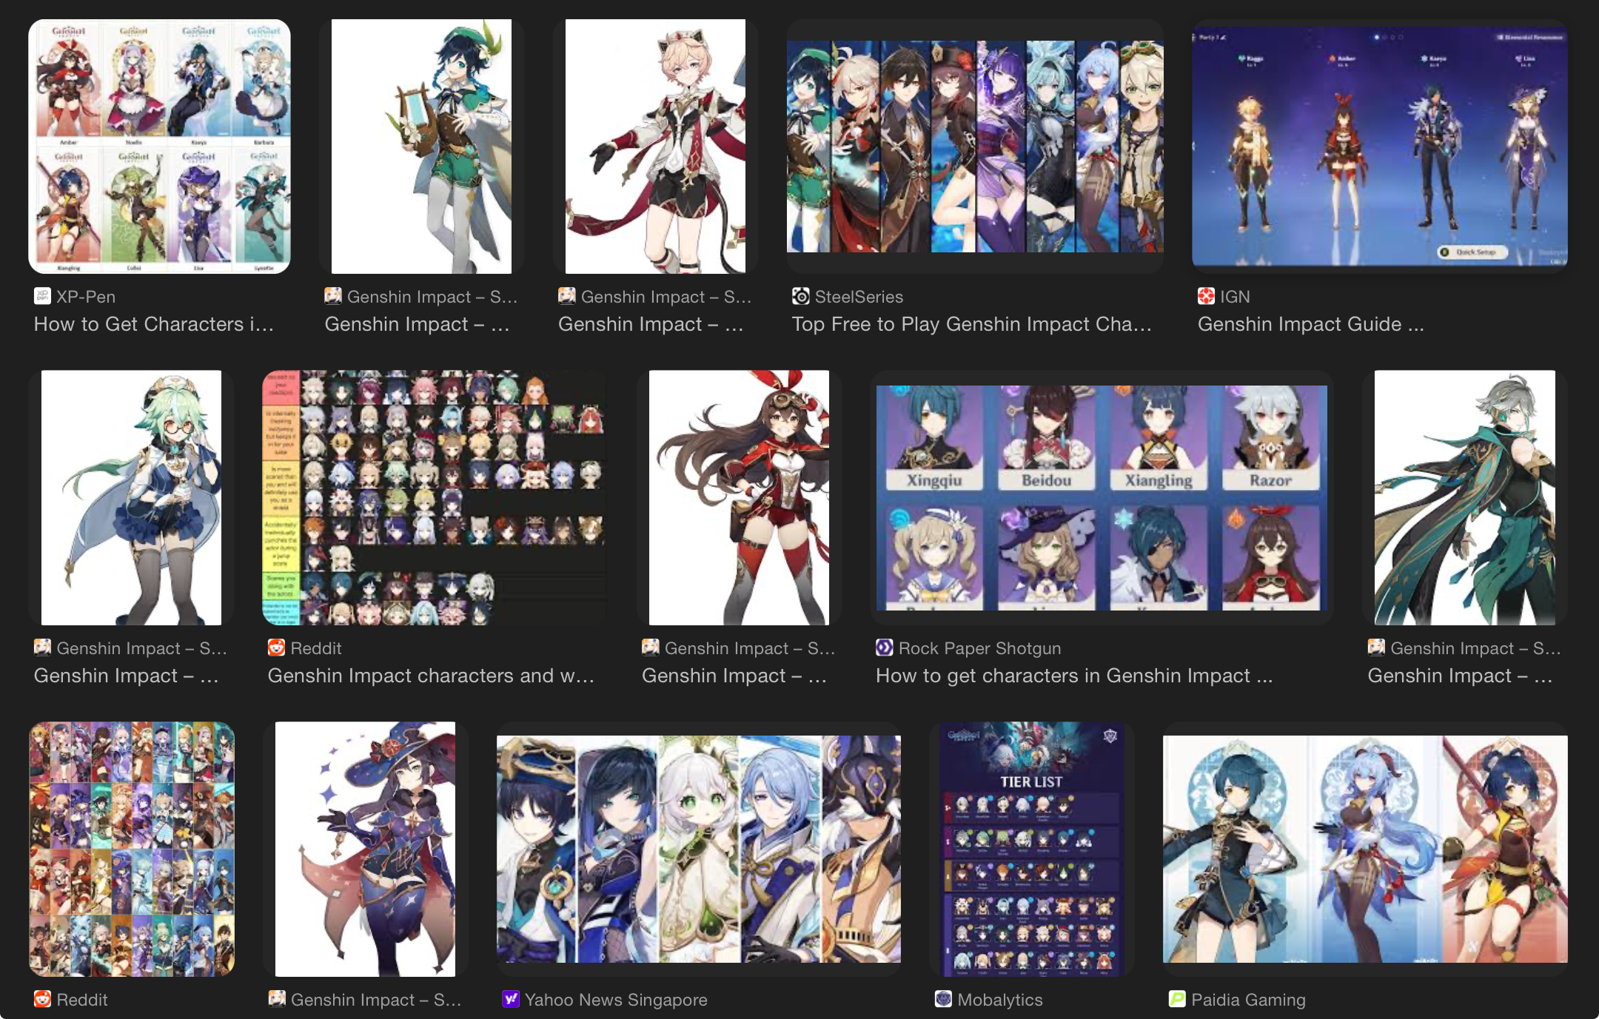
Task: Open the XP-Pen eight character cards thumbnail
Action: point(159,147)
